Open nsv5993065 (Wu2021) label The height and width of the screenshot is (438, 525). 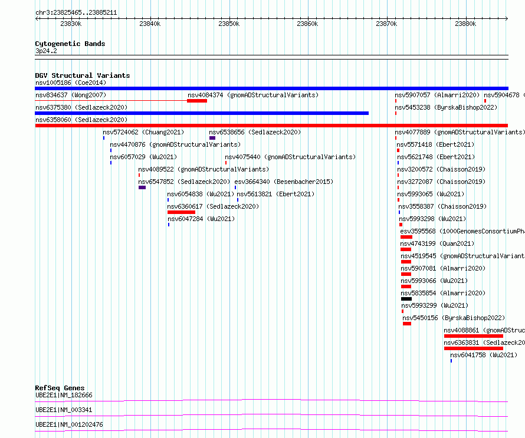coord(431,194)
